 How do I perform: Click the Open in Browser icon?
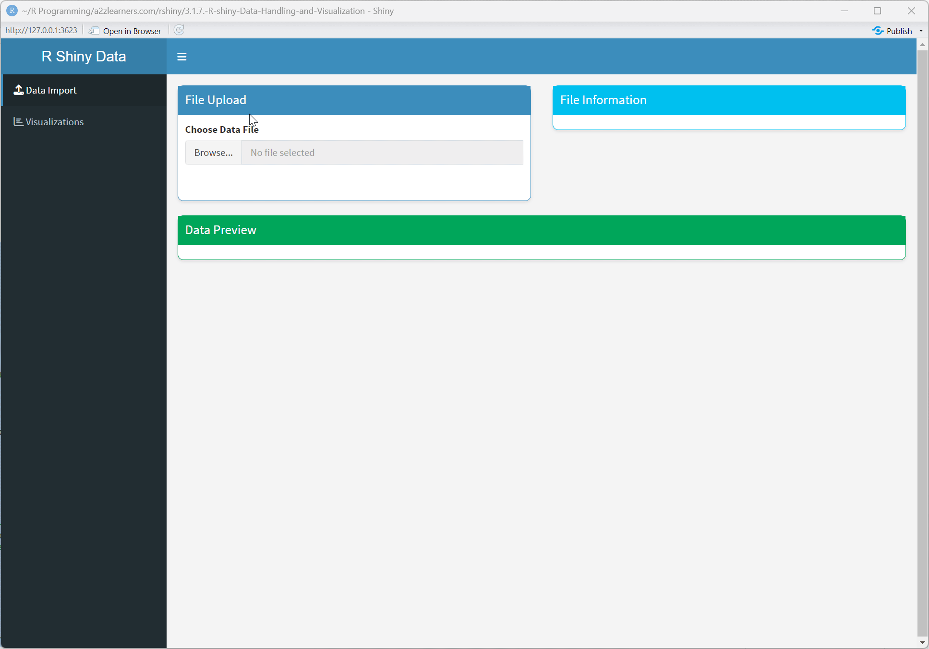click(x=93, y=30)
